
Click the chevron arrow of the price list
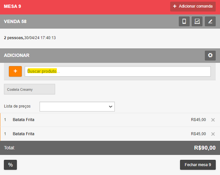(x=110, y=107)
